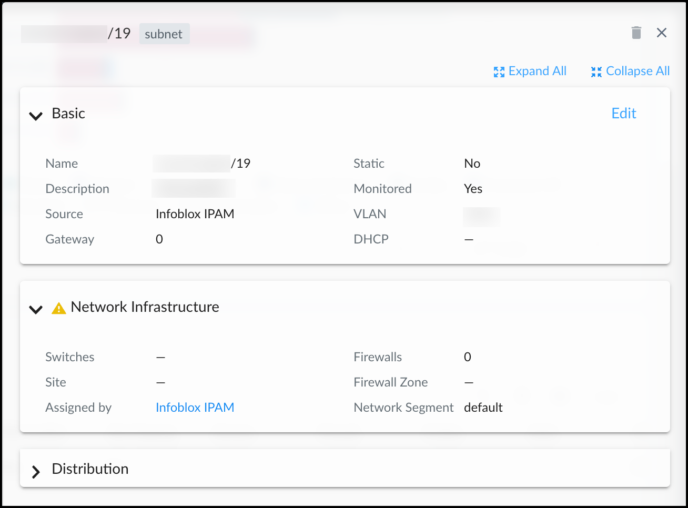This screenshot has width=688, height=508.
Task: Follow the Infoblox IPAM assigned-by link
Action: 195,407
